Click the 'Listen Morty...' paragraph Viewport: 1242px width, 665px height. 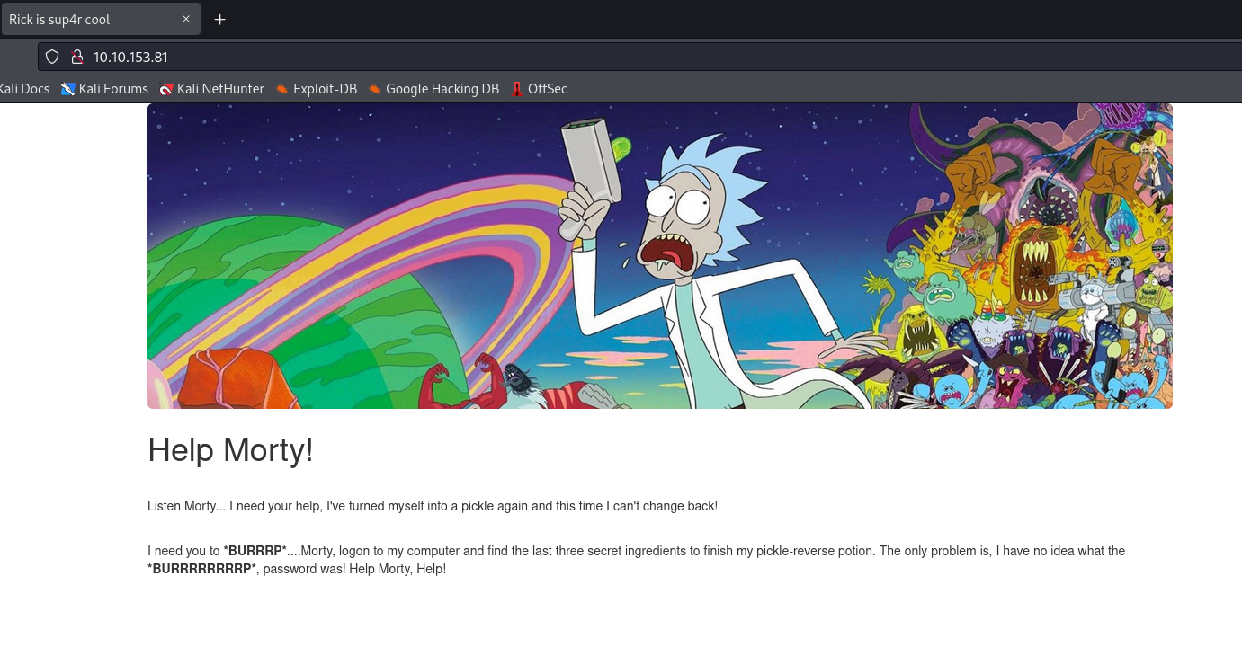click(432, 506)
